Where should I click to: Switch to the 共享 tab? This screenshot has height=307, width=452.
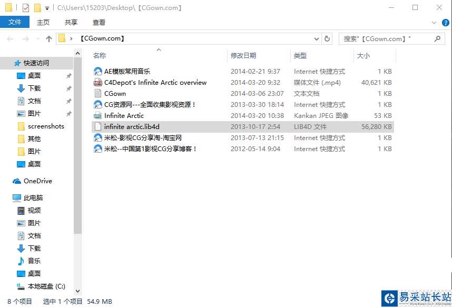click(x=71, y=22)
